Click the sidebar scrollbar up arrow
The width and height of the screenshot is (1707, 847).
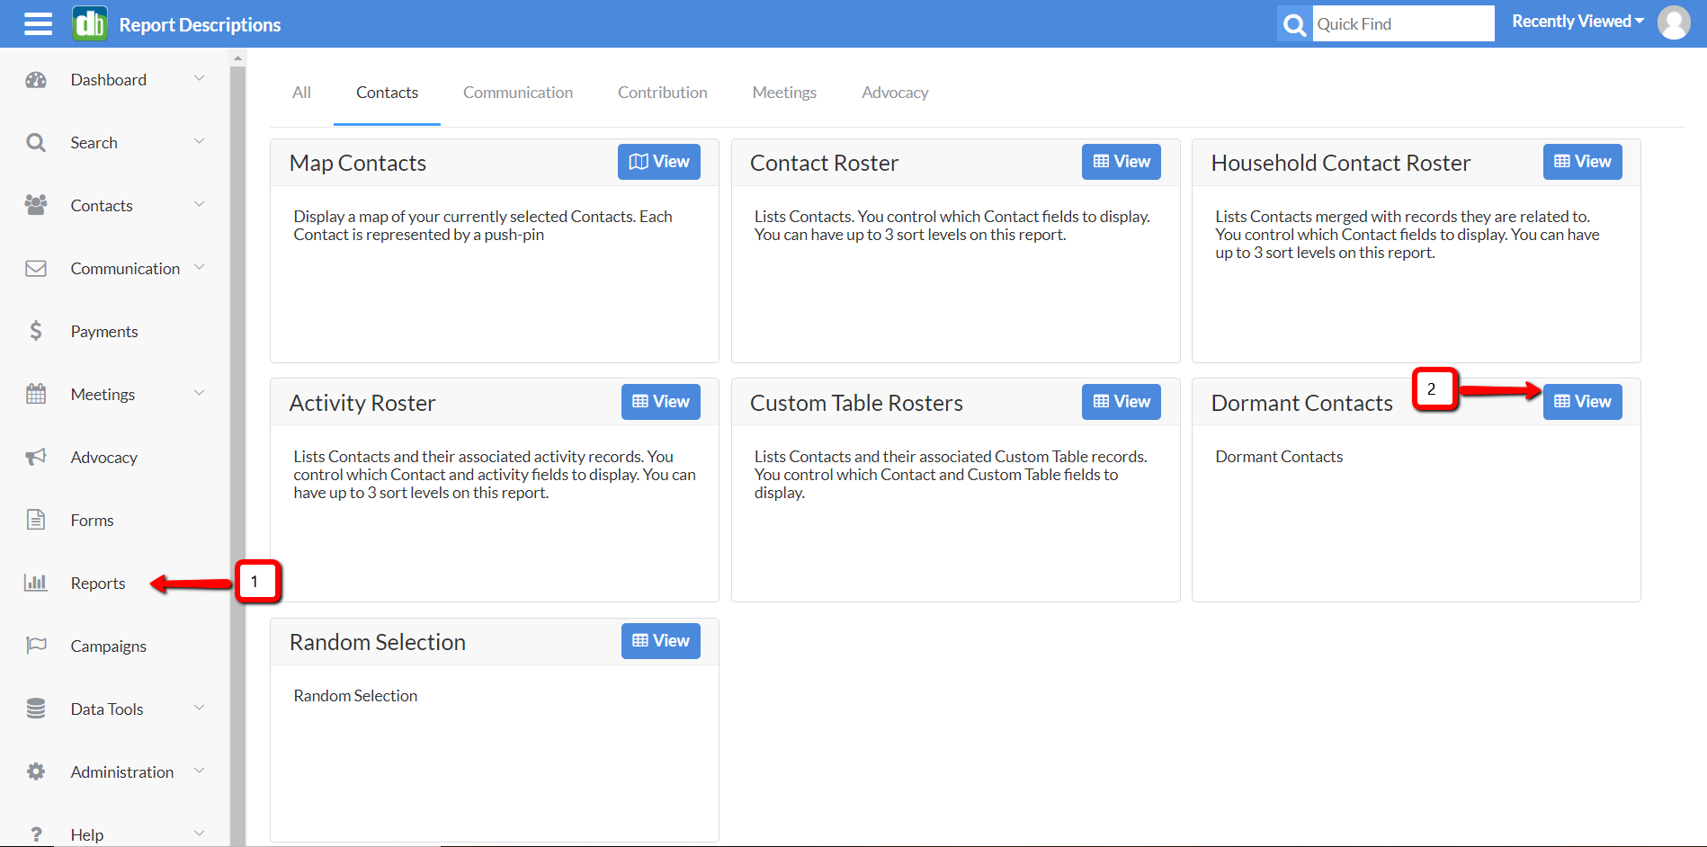(x=237, y=58)
